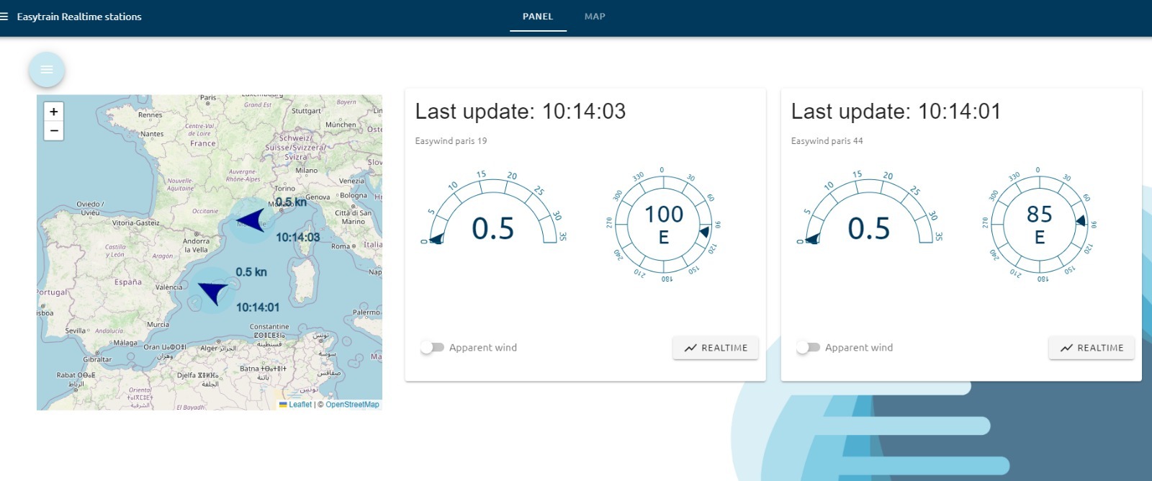Open REALTIME chart for Easywind paris 44
This screenshot has width=1152, height=481.
1092,348
